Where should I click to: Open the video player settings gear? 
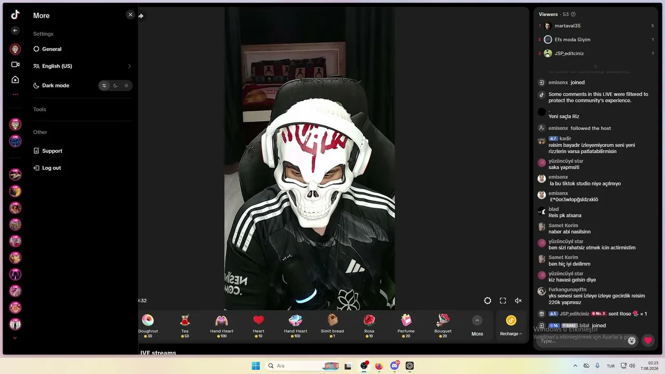click(487, 301)
